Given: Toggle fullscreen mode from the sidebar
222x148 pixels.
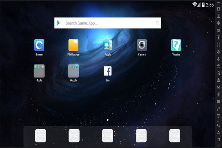Looking at the screenshot, I should pos(219,45).
